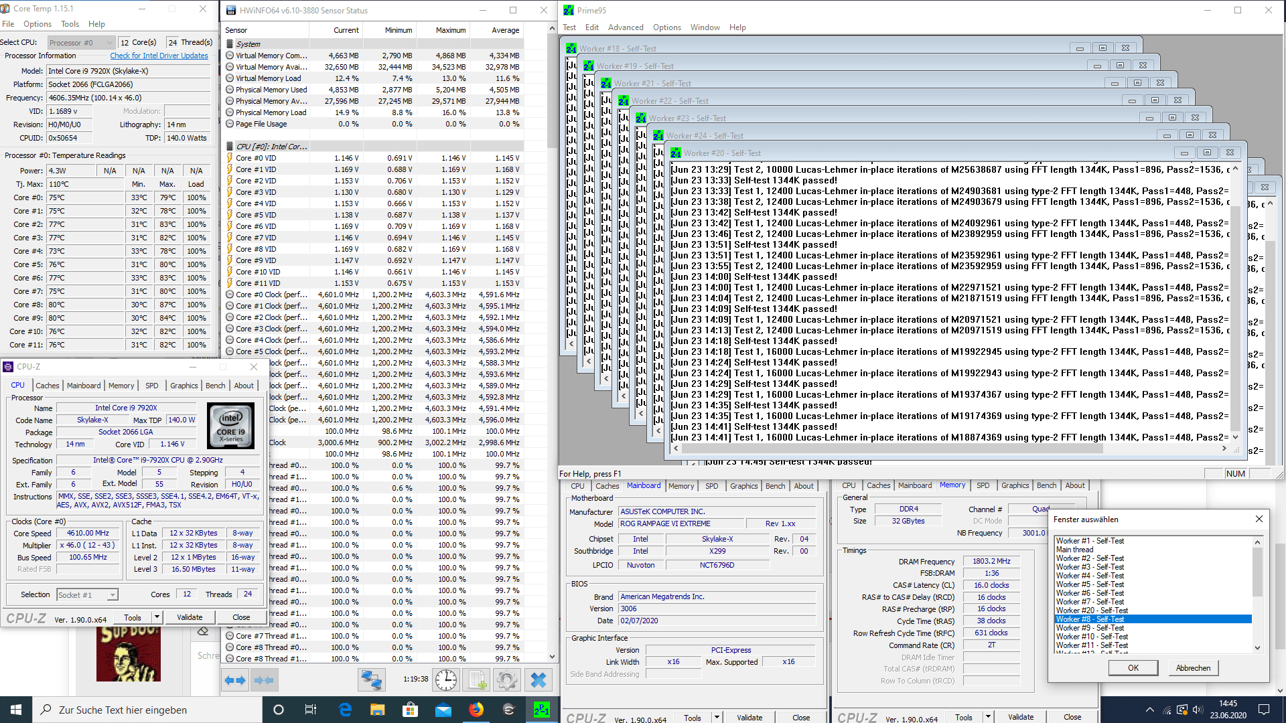The height and width of the screenshot is (723, 1286).
Task: Click Fenster auswählen list scrollbar thumb
Action: point(1257,571)
